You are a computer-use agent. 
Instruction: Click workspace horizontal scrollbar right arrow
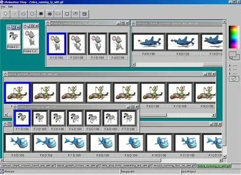click(221, 160)
